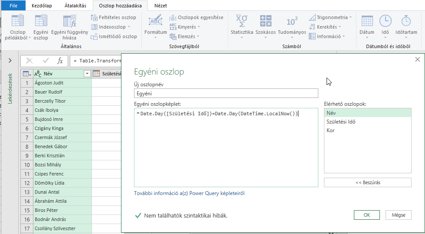This screenshot has width=425, height=234.
Task: Cancel the formula bar edit with X
Action: (x=29, y=61)
